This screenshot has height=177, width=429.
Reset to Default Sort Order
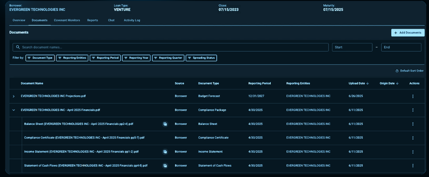(410, 71)
